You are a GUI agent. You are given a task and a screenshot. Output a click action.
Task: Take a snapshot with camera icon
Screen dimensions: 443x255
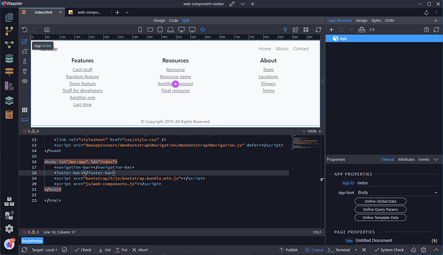[x=47, y=30]
